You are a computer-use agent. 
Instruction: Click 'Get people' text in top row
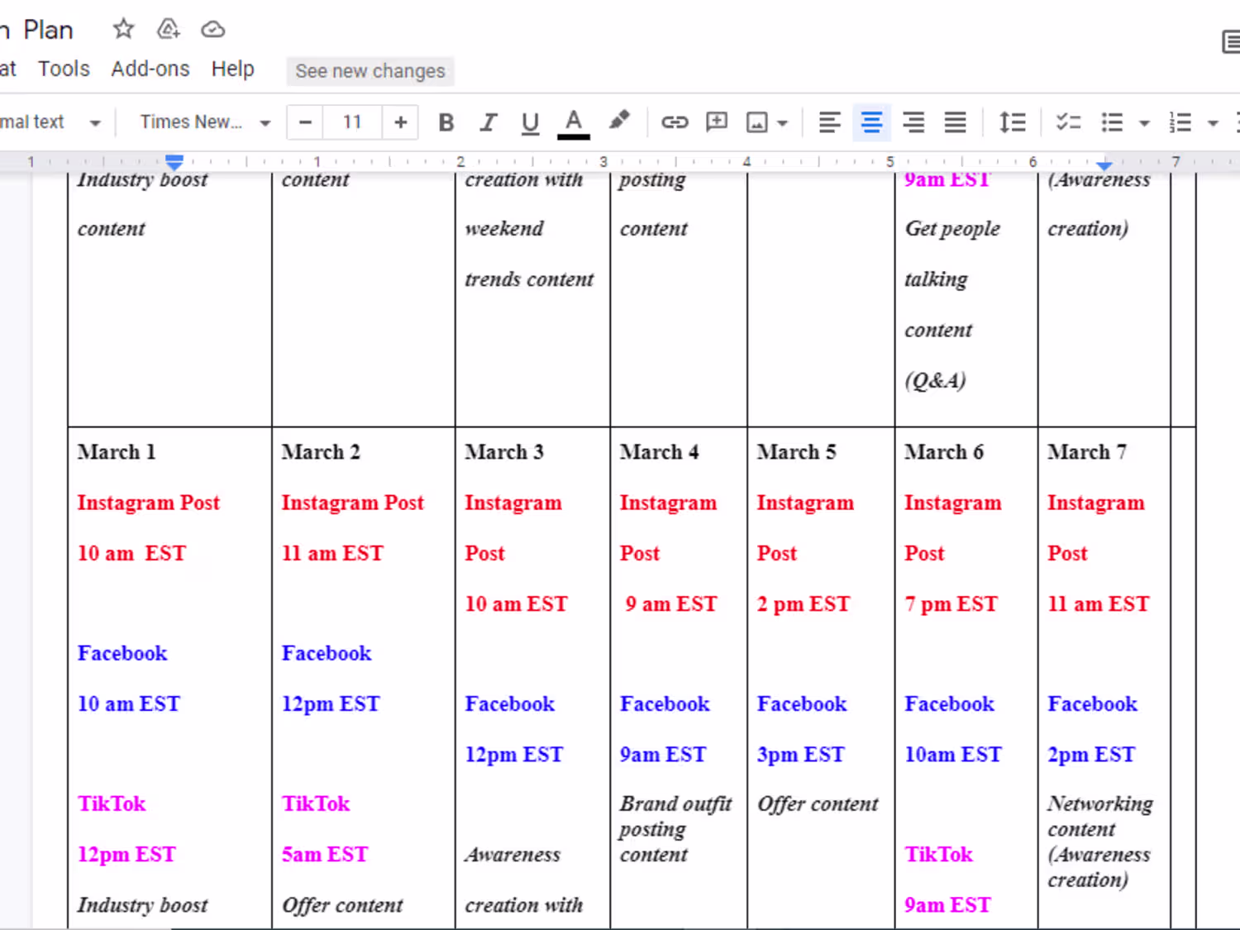pos(952,229)
